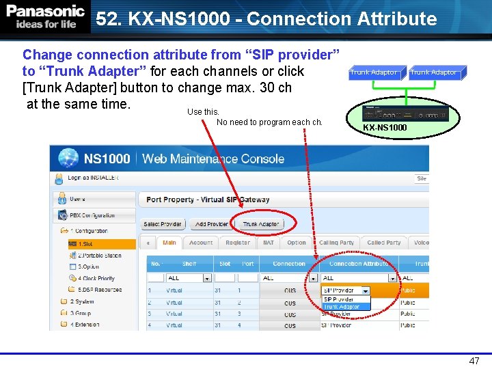492x369 pixels.
Task: Open the Users section
Action: click(x=94, y=199)
